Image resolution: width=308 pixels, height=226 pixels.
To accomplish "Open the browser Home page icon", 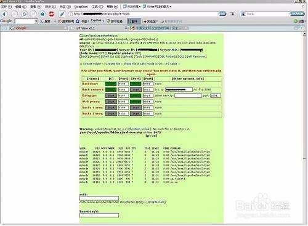I will (43, 14).
